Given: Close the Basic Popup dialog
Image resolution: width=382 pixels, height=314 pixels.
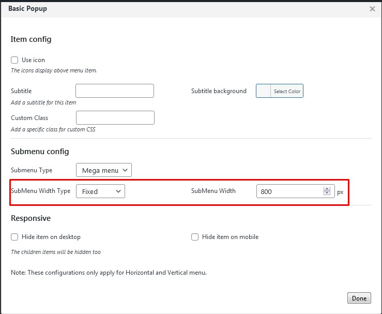Looking at the screenshot, I should point(372,9).
